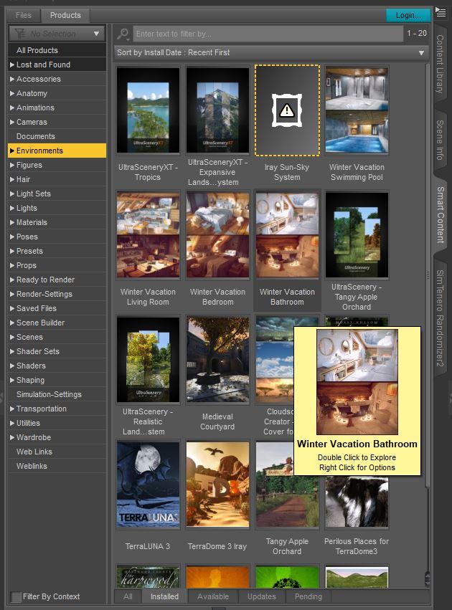Select the Iray Sun-Sky System warning thumbnail
This screenshot has height=610, width=452.
click(287, 110)
